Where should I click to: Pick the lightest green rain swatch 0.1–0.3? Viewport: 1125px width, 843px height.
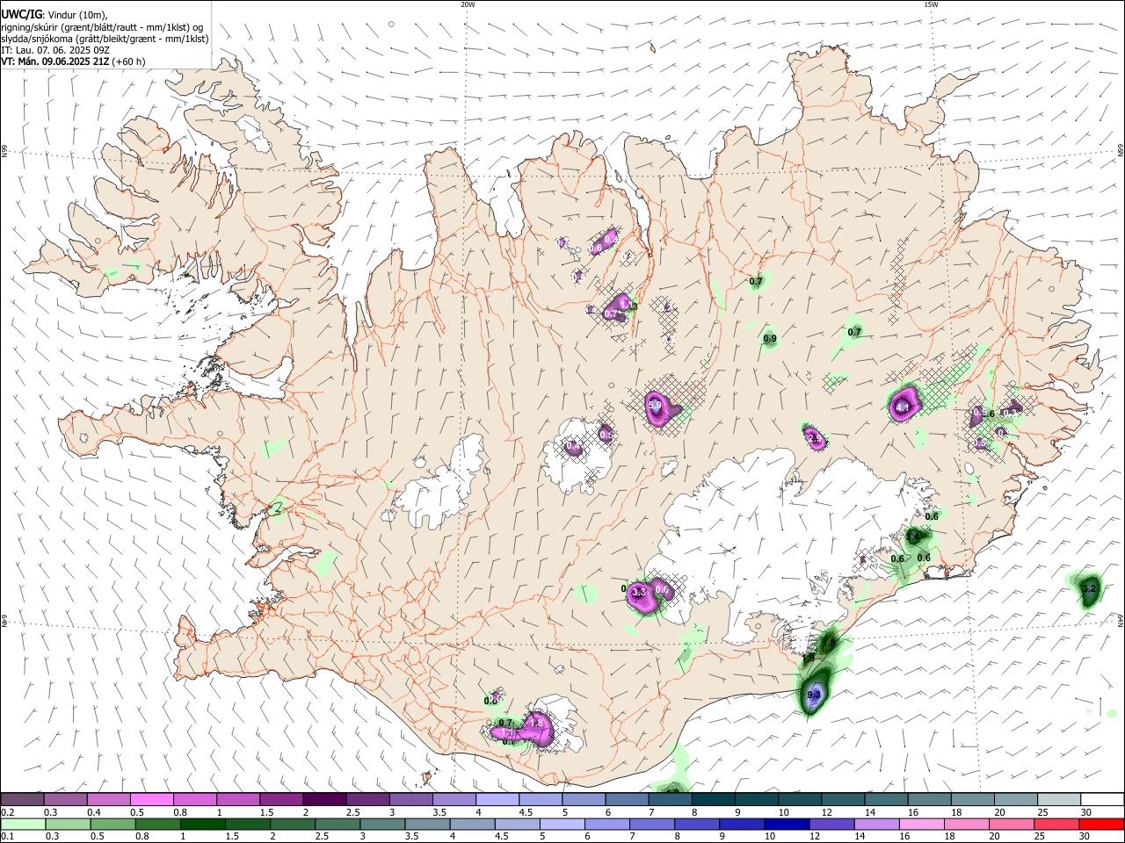[23, 825]
